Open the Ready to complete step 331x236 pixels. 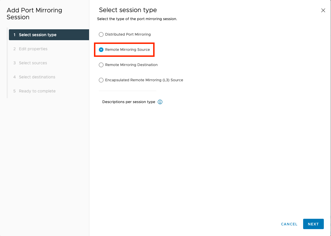37,91
